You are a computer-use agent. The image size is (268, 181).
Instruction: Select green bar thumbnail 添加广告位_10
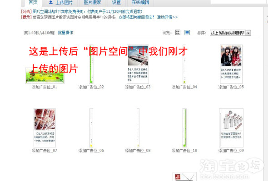[184, 128]
